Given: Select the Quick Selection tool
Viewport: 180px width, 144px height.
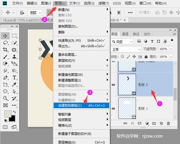Looking at the screenshot, I should (14, 43).
